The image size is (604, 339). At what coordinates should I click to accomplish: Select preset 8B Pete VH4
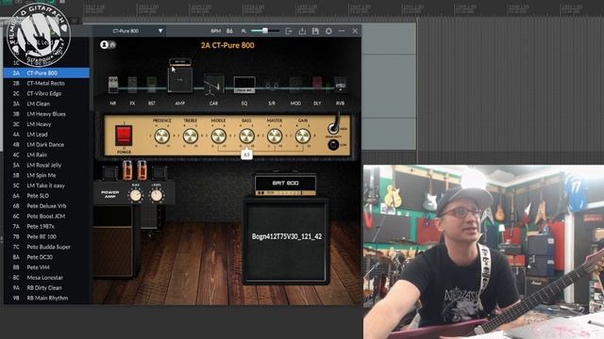pos(46,267)
